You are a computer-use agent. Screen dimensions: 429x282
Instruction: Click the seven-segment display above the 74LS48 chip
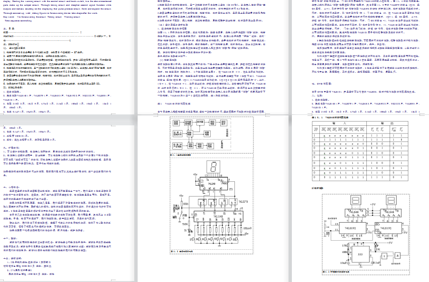point(214,167)
